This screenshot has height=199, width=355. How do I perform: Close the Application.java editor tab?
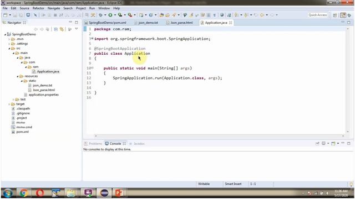coord(231,23)
